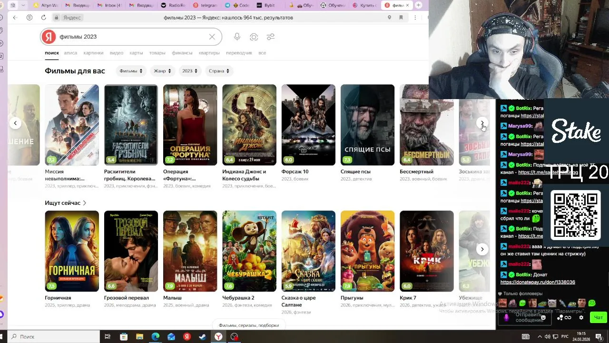
Task: Bookmark this page with the bookmark icon
Action: coord(401,18)
